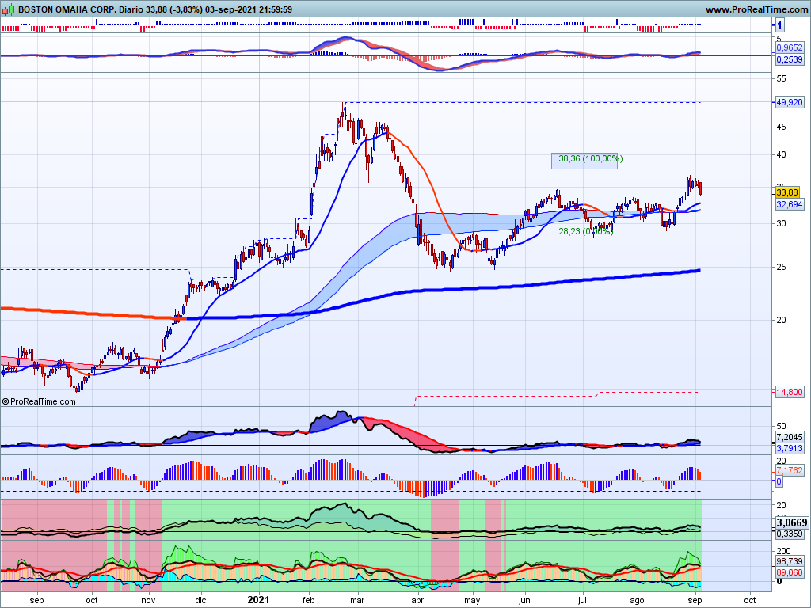
Task: Select the 38,36 (100,00%) Fibonacci label
Action: click(591, 158)
